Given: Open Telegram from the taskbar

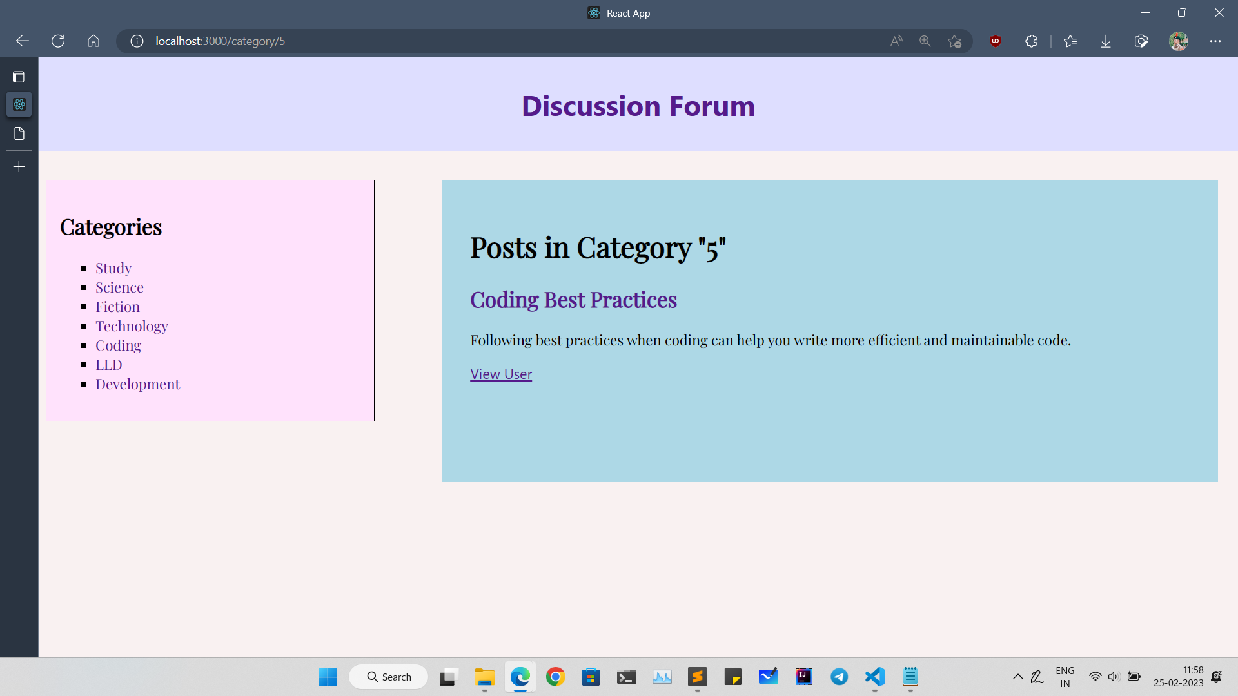Looking at the screenshot, I should click(x=839, y=677).
